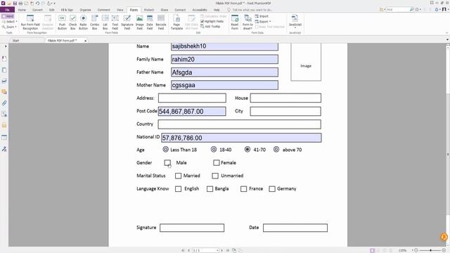Add a Date Field
This screenshot has height=253, width=450.
(150, 22)
